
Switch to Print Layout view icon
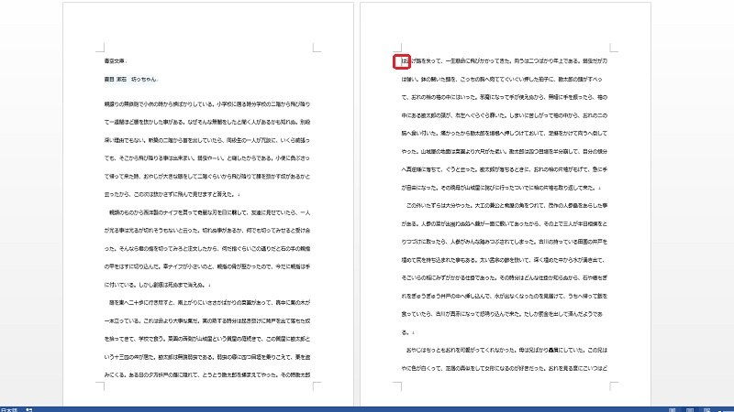690,409
